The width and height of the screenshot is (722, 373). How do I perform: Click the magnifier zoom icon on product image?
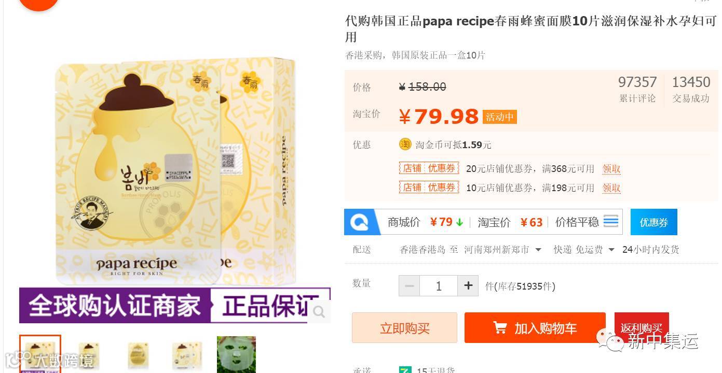[x=319, y=312]
